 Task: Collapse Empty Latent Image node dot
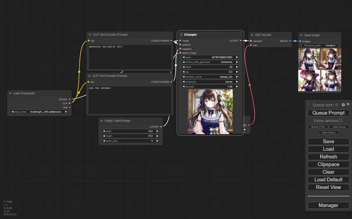click(101, 121)
